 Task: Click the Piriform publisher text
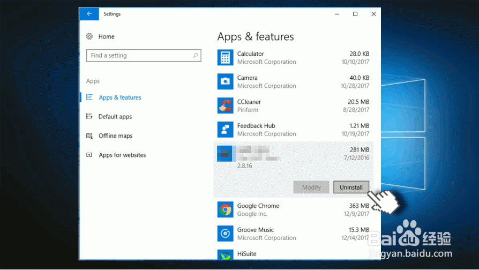[x=248, y=110]
